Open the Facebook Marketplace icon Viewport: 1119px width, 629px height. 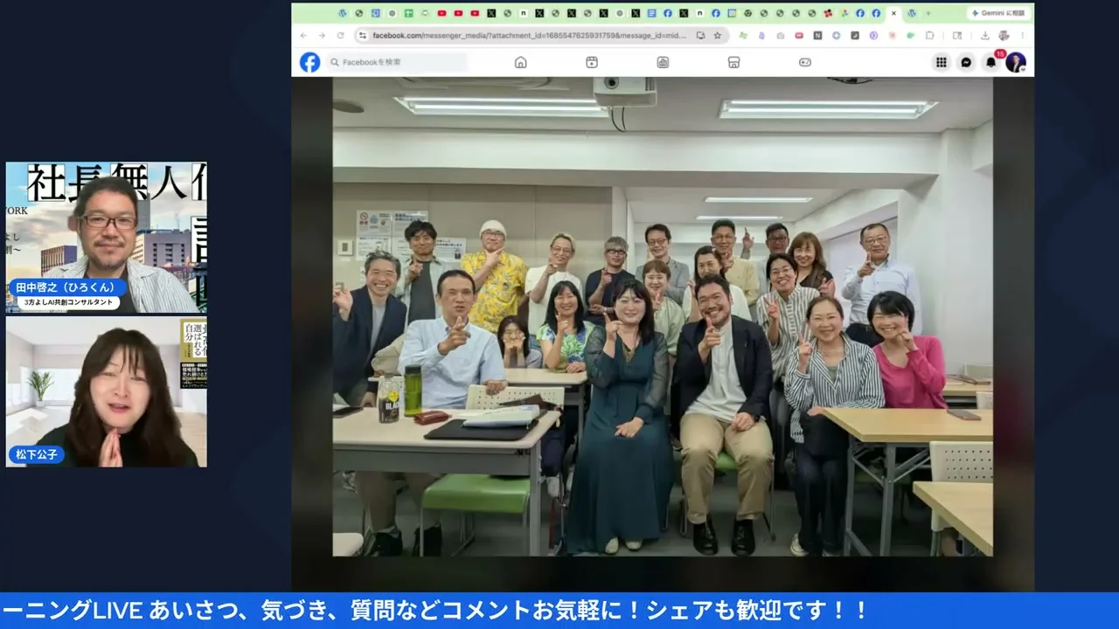(734, 62)
